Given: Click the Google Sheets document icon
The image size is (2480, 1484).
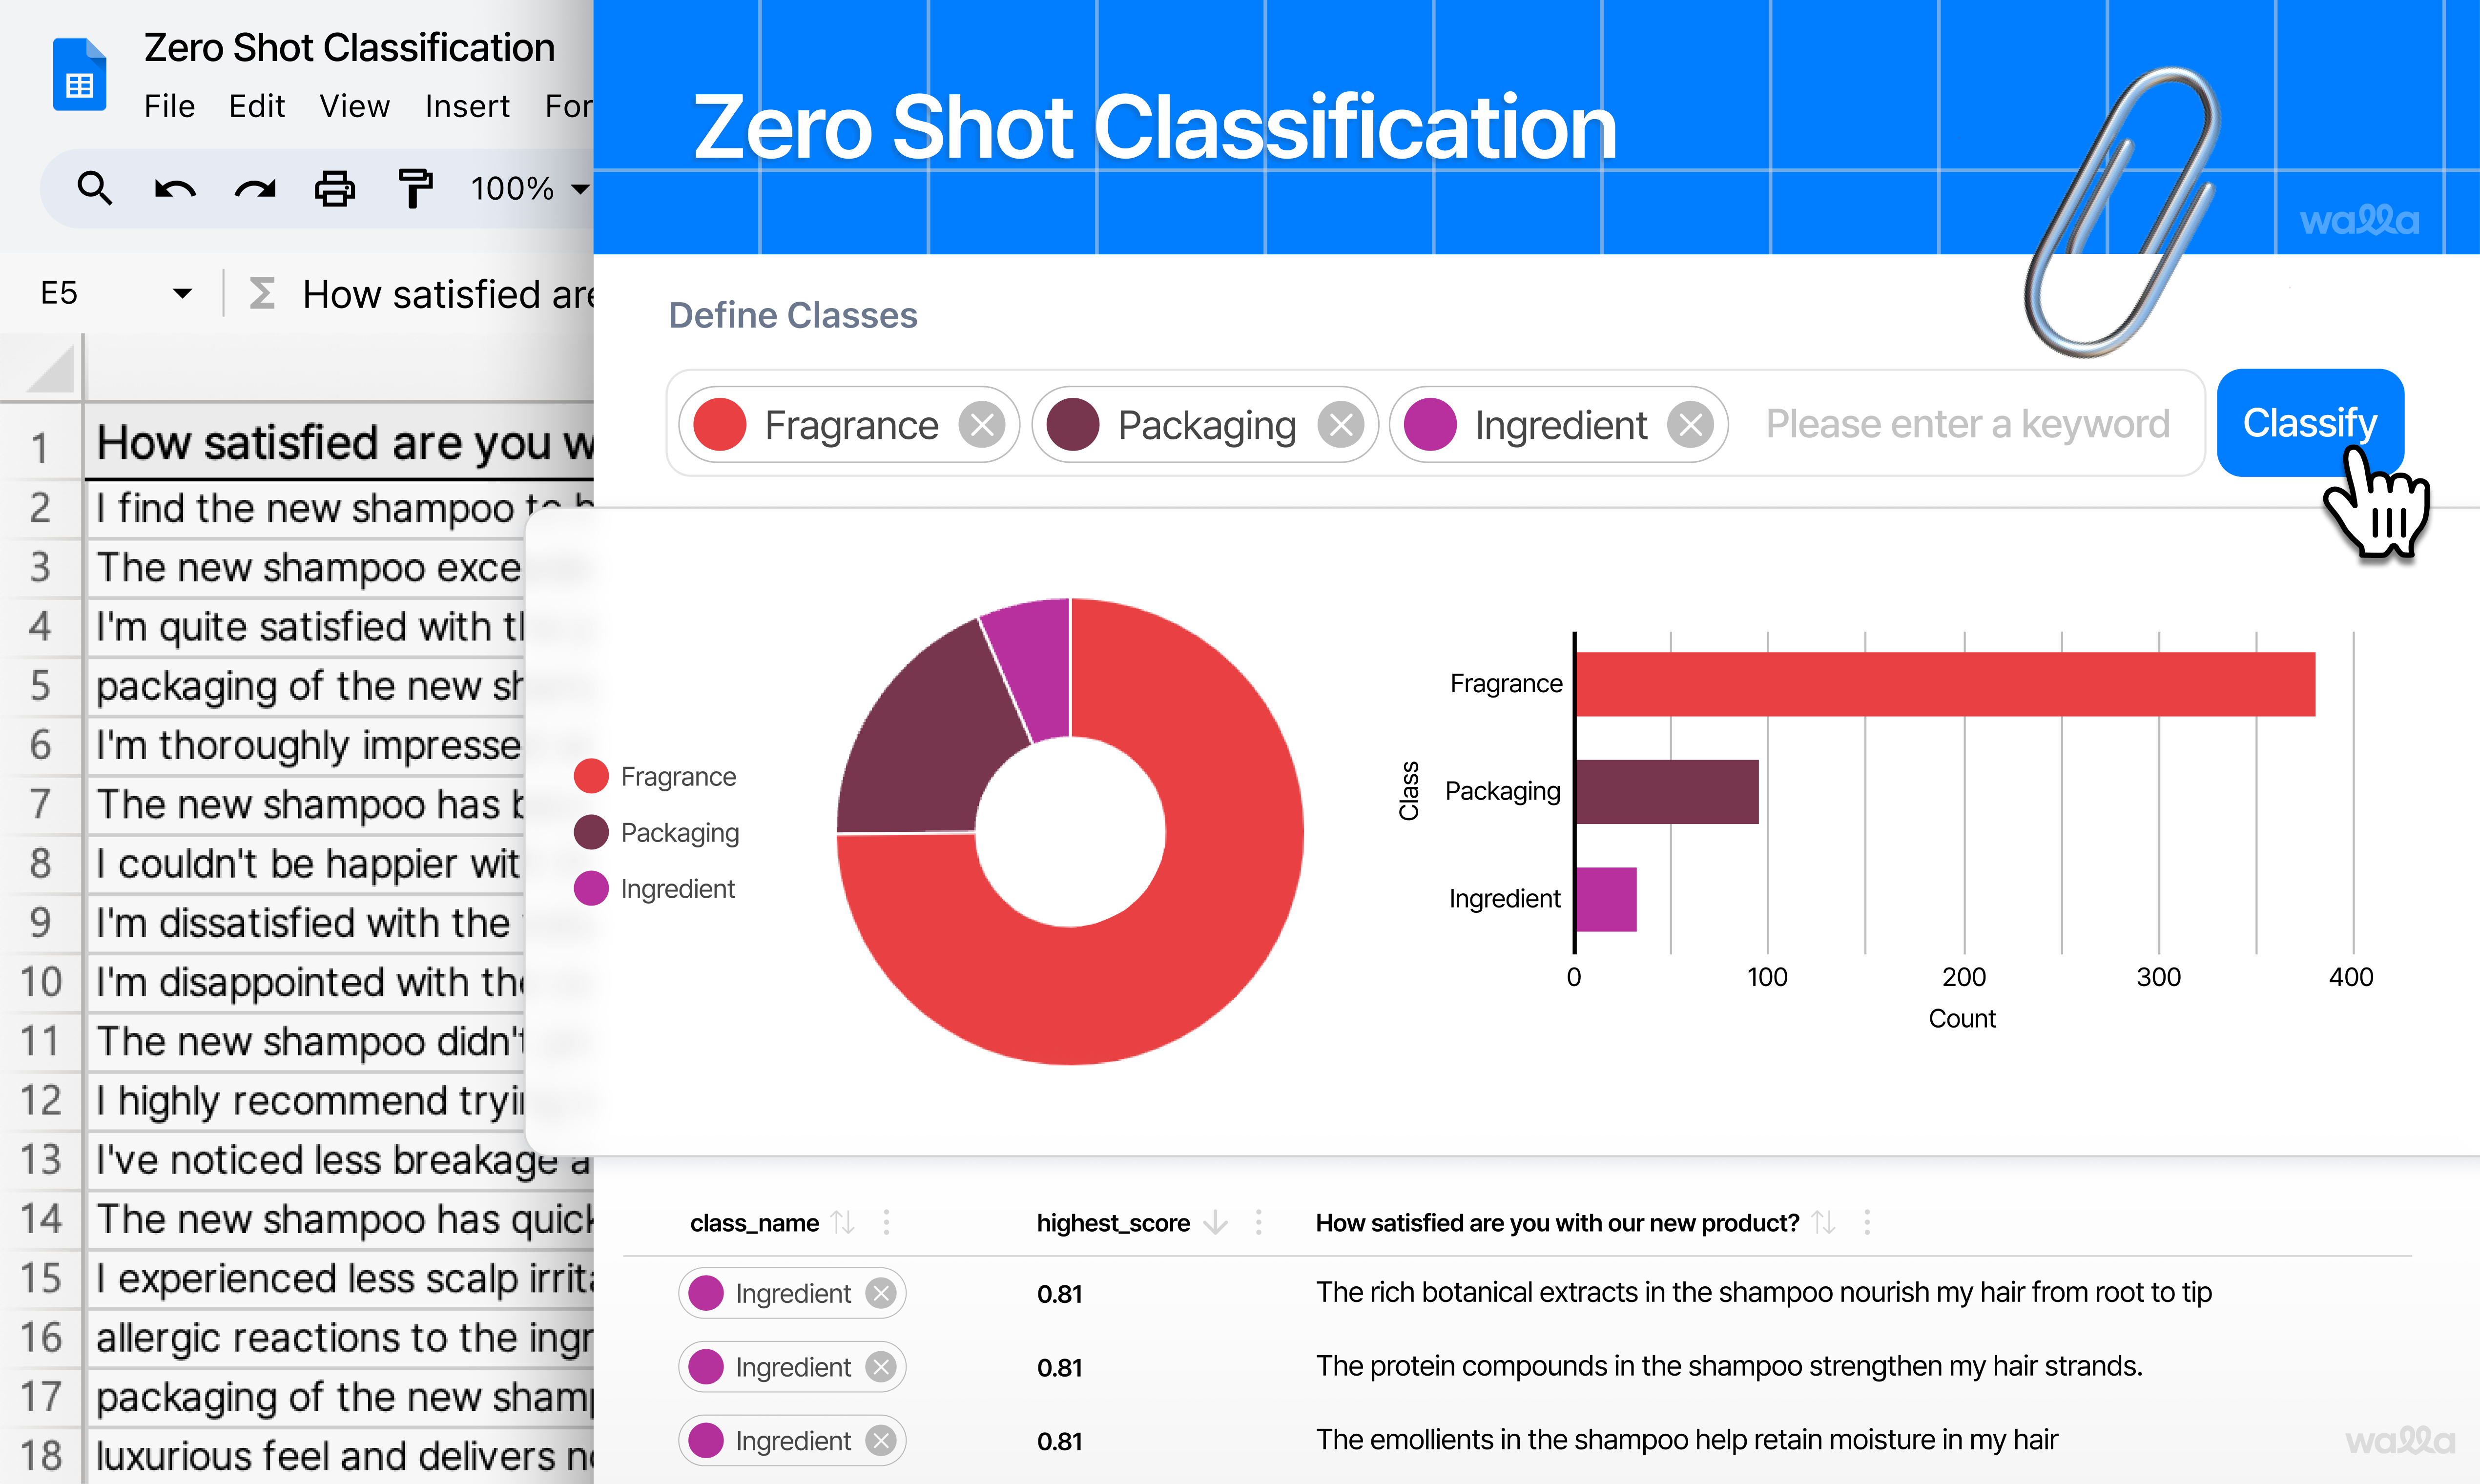Looking at the screenshot, I should point(79,75).
